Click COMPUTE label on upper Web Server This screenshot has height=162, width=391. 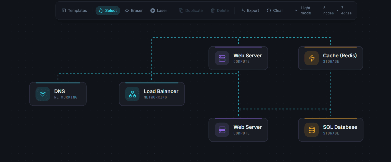click(242, 61)
